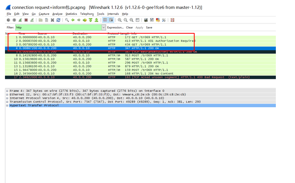295x183 pixels.
Task: Select packet 13 HTTP/1.1 200 OK row
Action: pos(140,66)
